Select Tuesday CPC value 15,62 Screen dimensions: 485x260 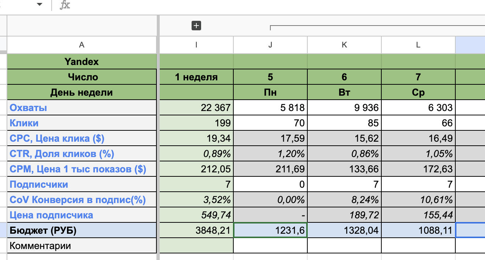coord(344,138)
